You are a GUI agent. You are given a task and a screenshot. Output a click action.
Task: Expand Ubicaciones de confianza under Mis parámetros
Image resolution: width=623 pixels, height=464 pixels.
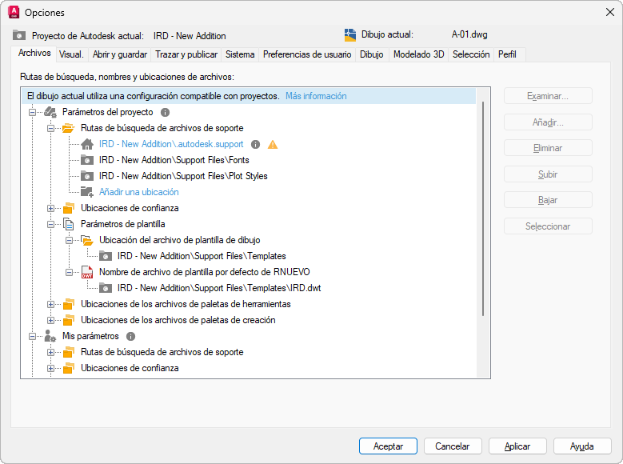coord(50,368)
